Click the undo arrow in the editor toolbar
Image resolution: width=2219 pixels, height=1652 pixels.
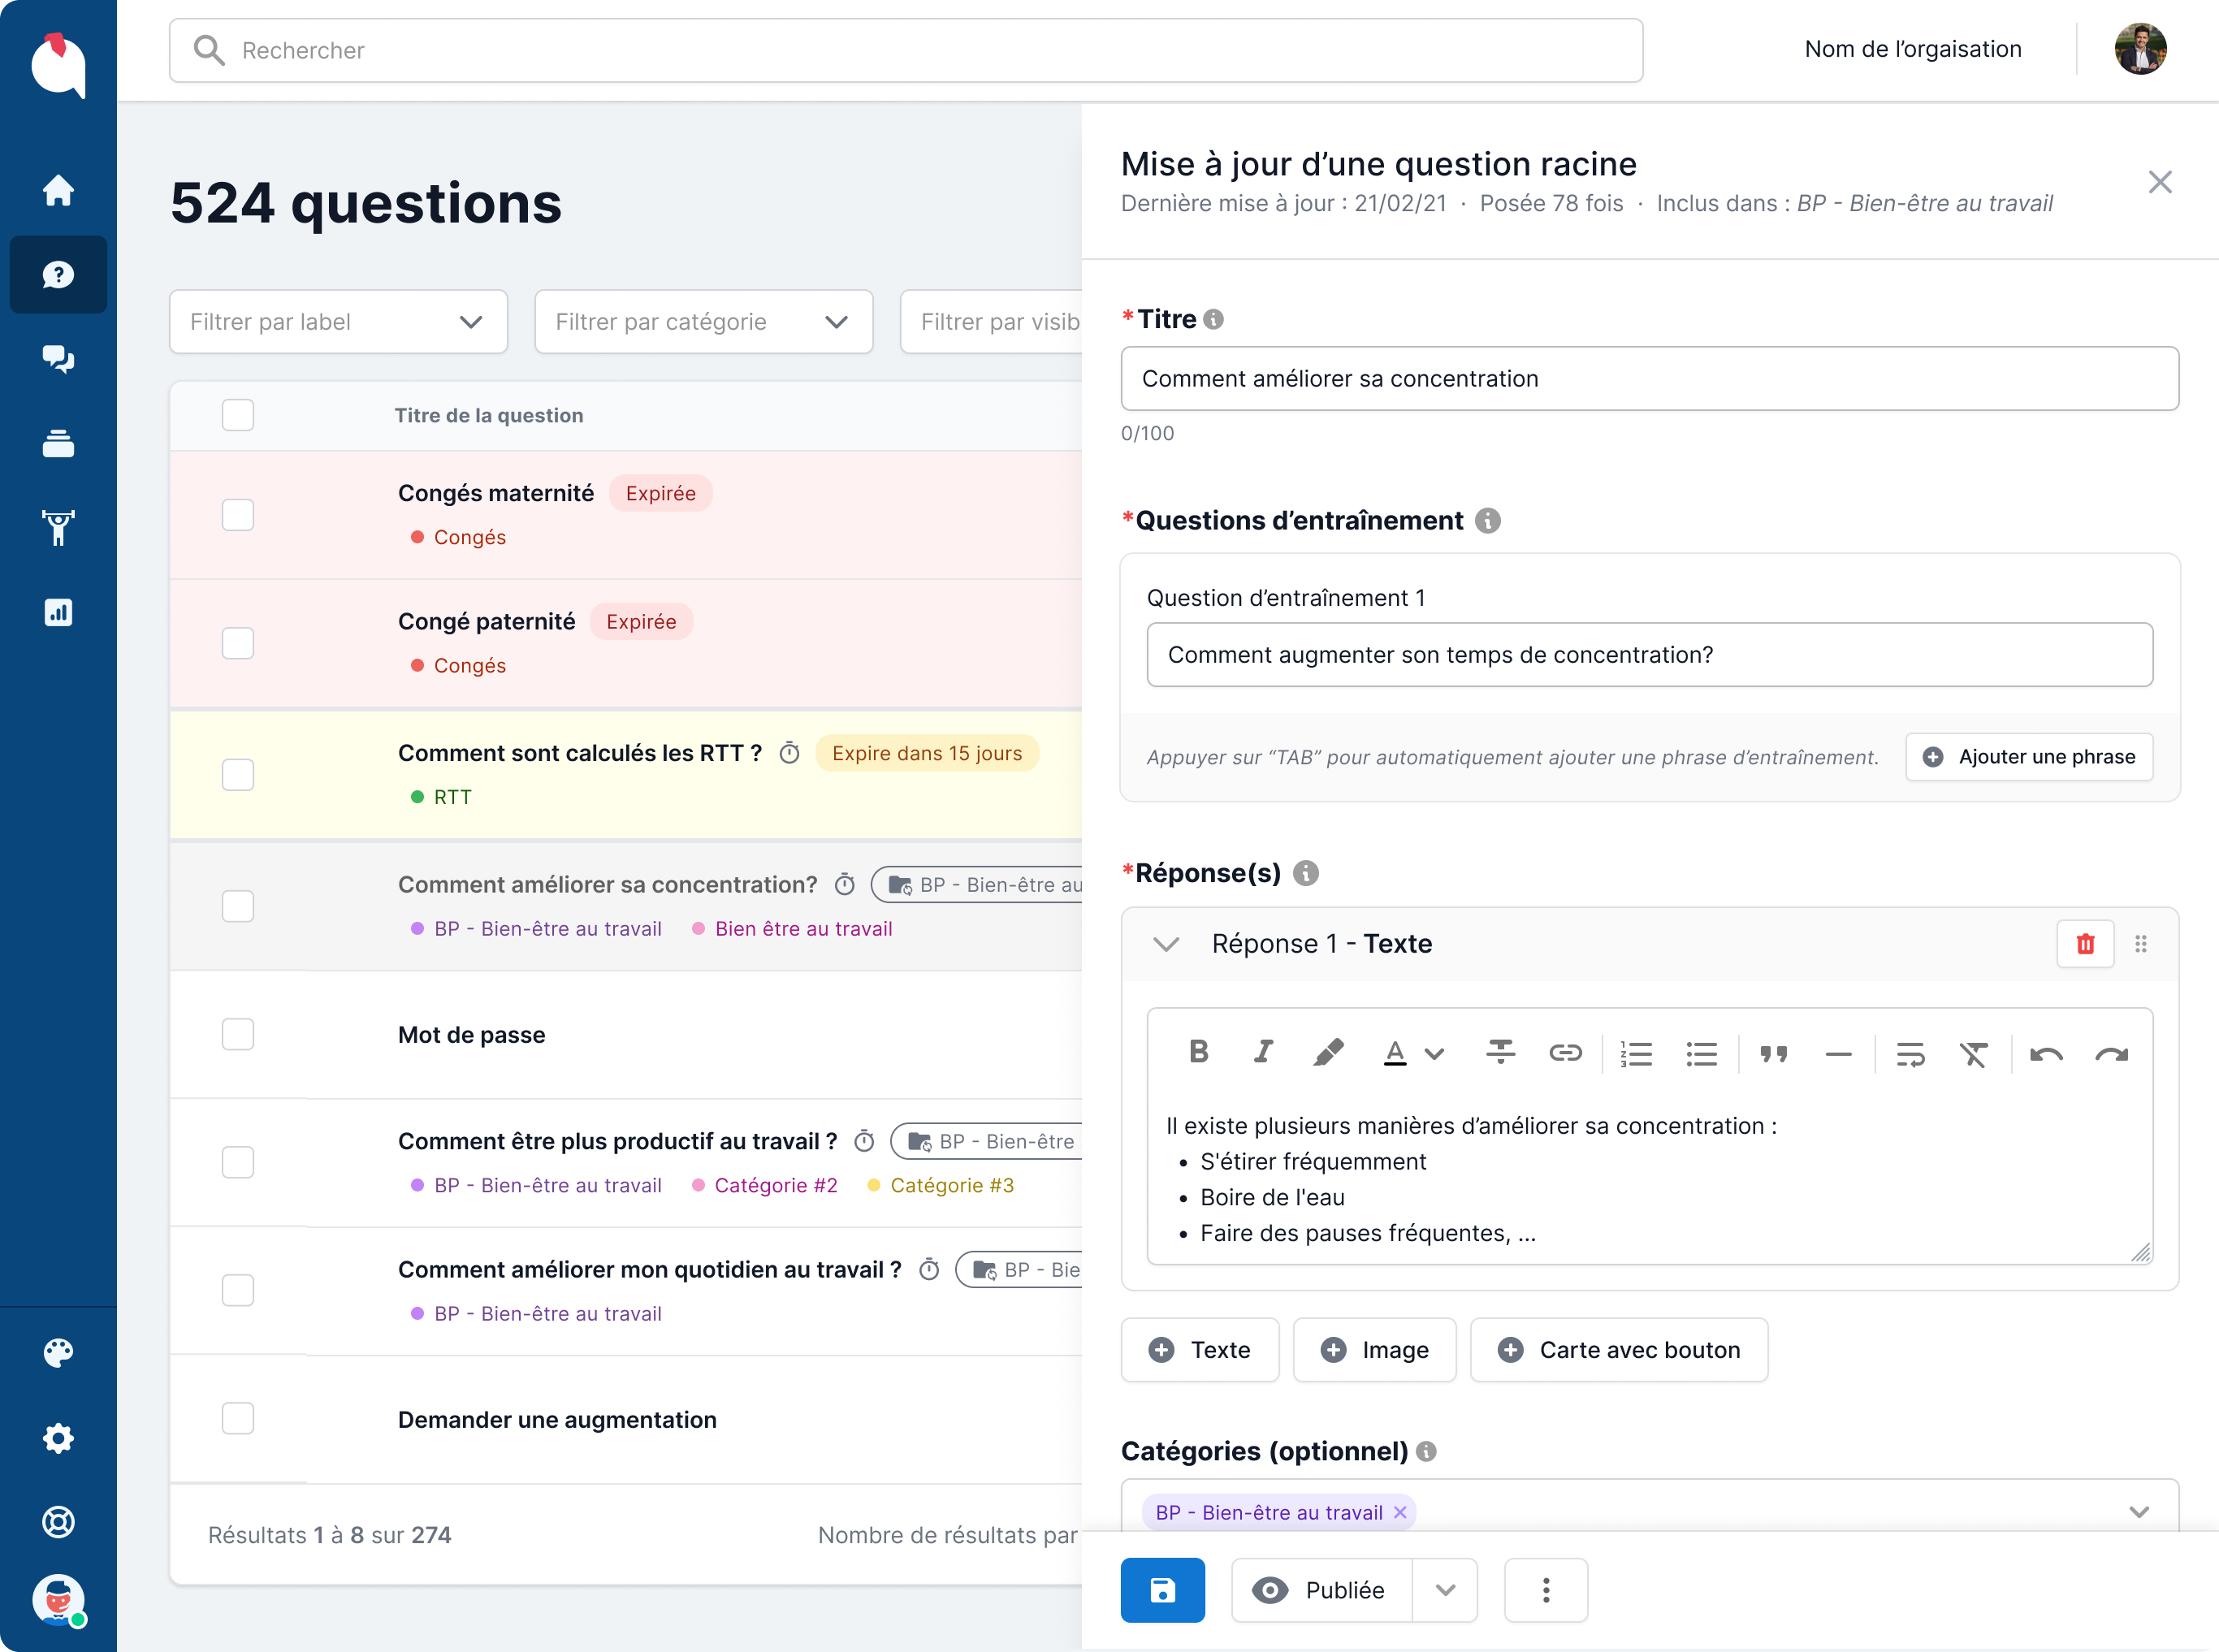[2046, 1054]
